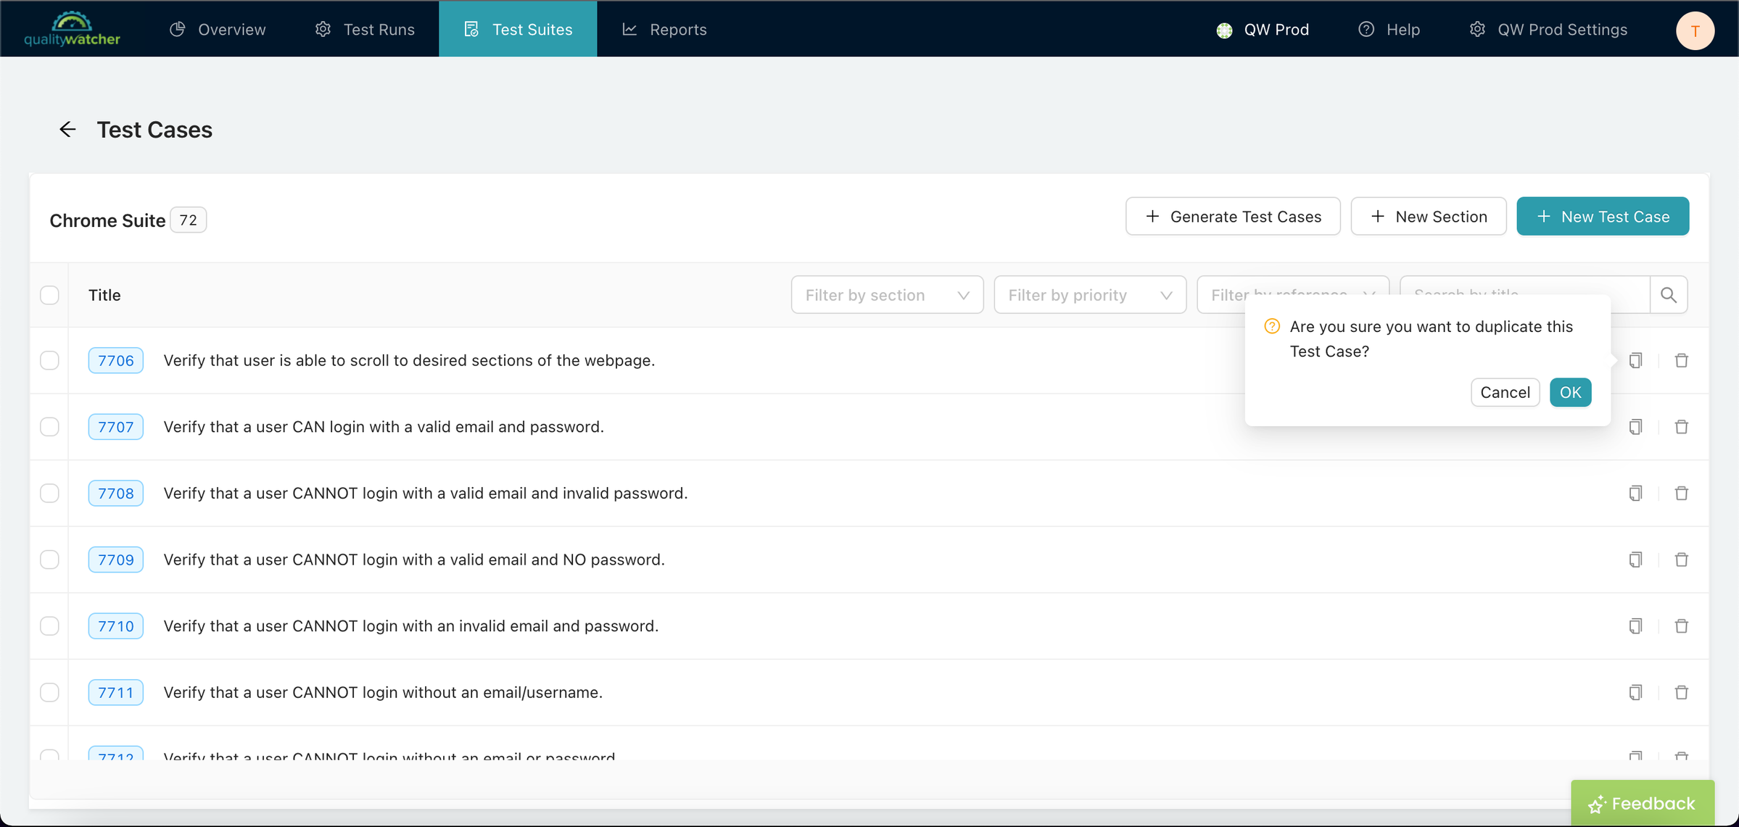Open the Test Runs tab
This screenshot has width=1739, height=827.
point(365,29)
